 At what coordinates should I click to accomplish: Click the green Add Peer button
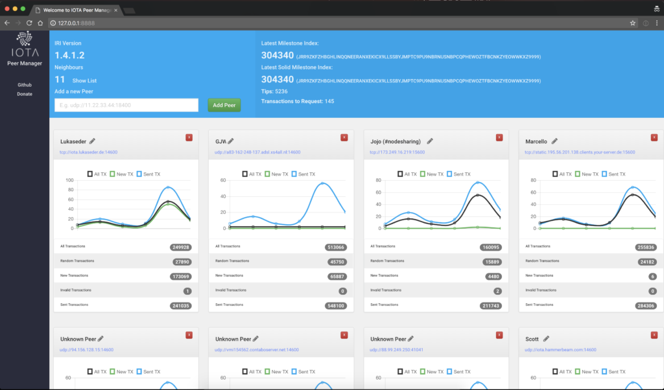coord(224,105)
